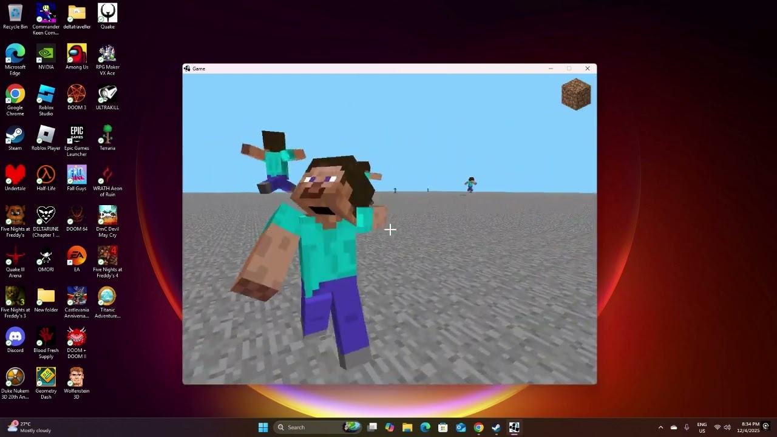
Task: Expand the hidden system tray icons chevron
Action: click(x=660, y=427)
